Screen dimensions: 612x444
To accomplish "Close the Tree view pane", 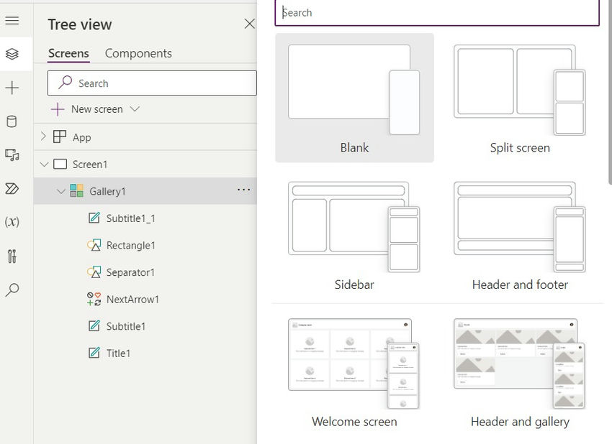I will [250, 24].
